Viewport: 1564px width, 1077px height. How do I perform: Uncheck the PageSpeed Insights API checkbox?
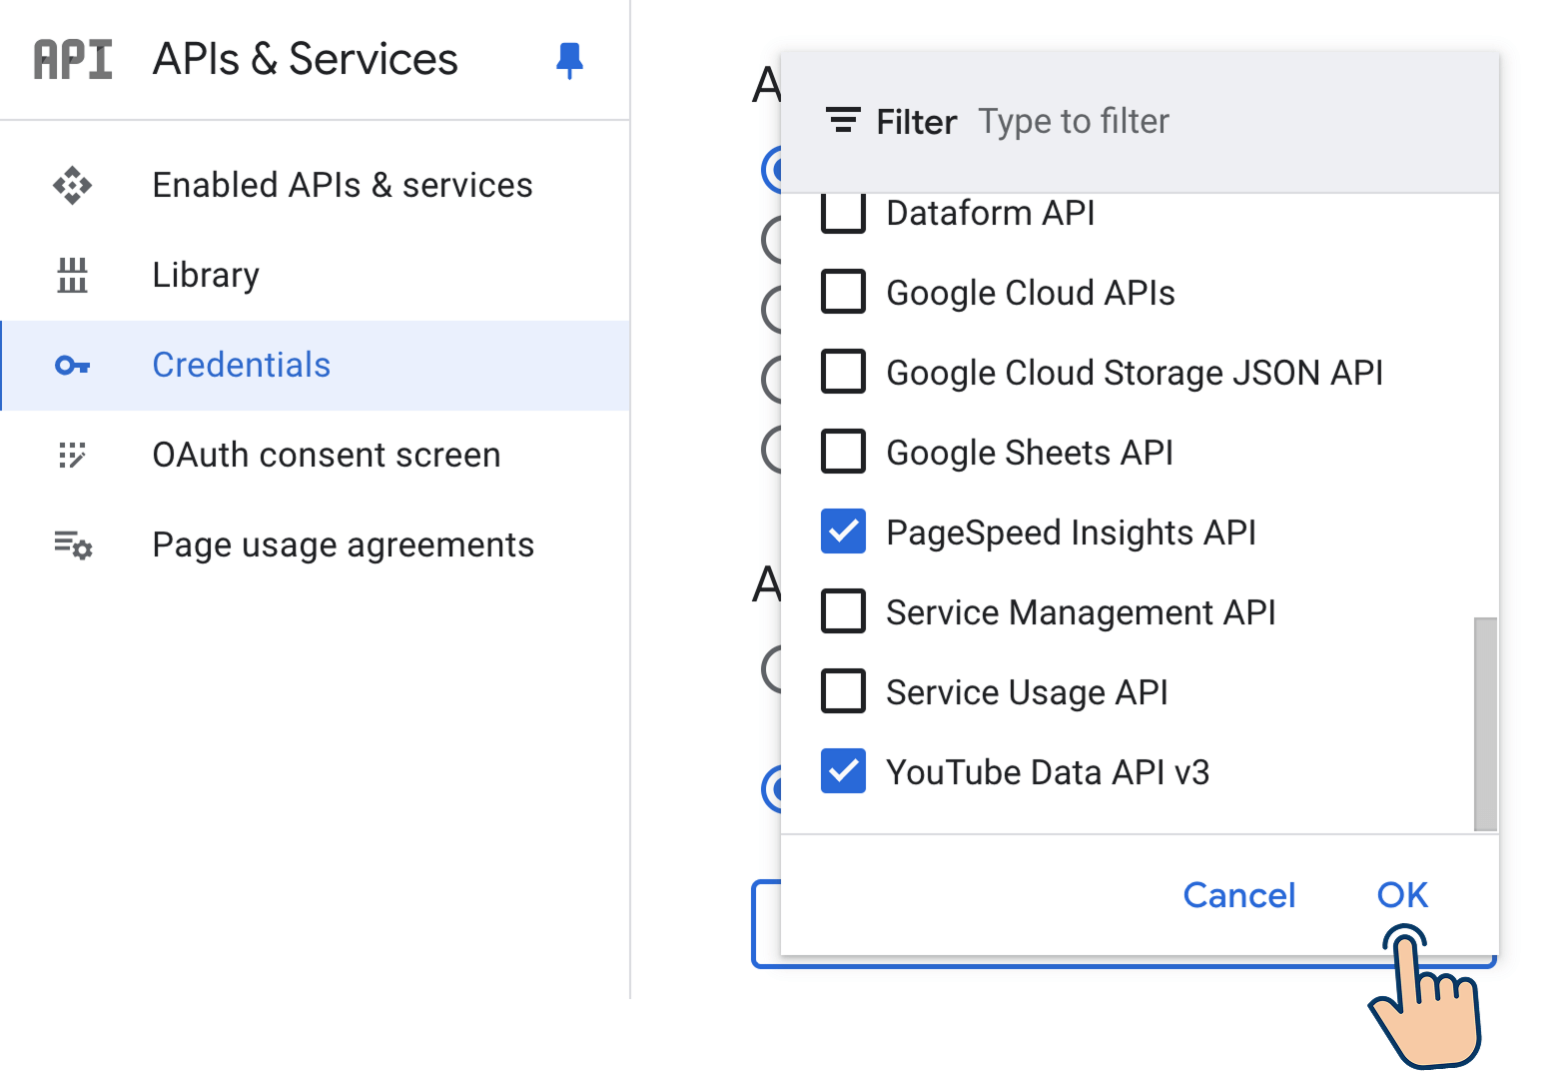click(844, 532)
